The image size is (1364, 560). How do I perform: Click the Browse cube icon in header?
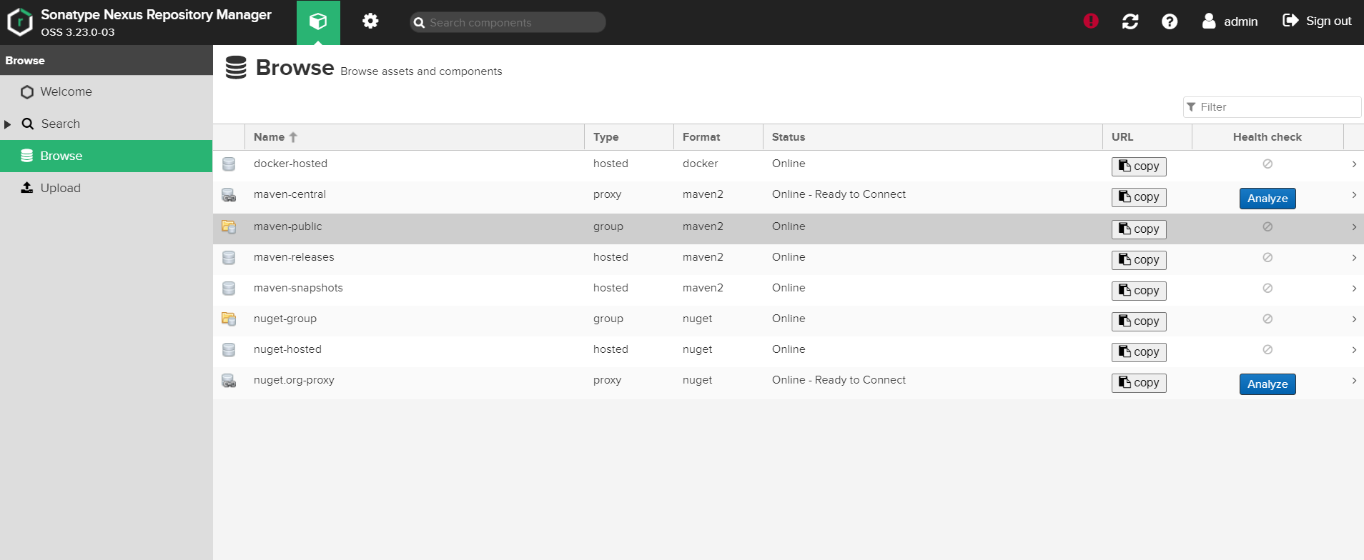point(318,22)
